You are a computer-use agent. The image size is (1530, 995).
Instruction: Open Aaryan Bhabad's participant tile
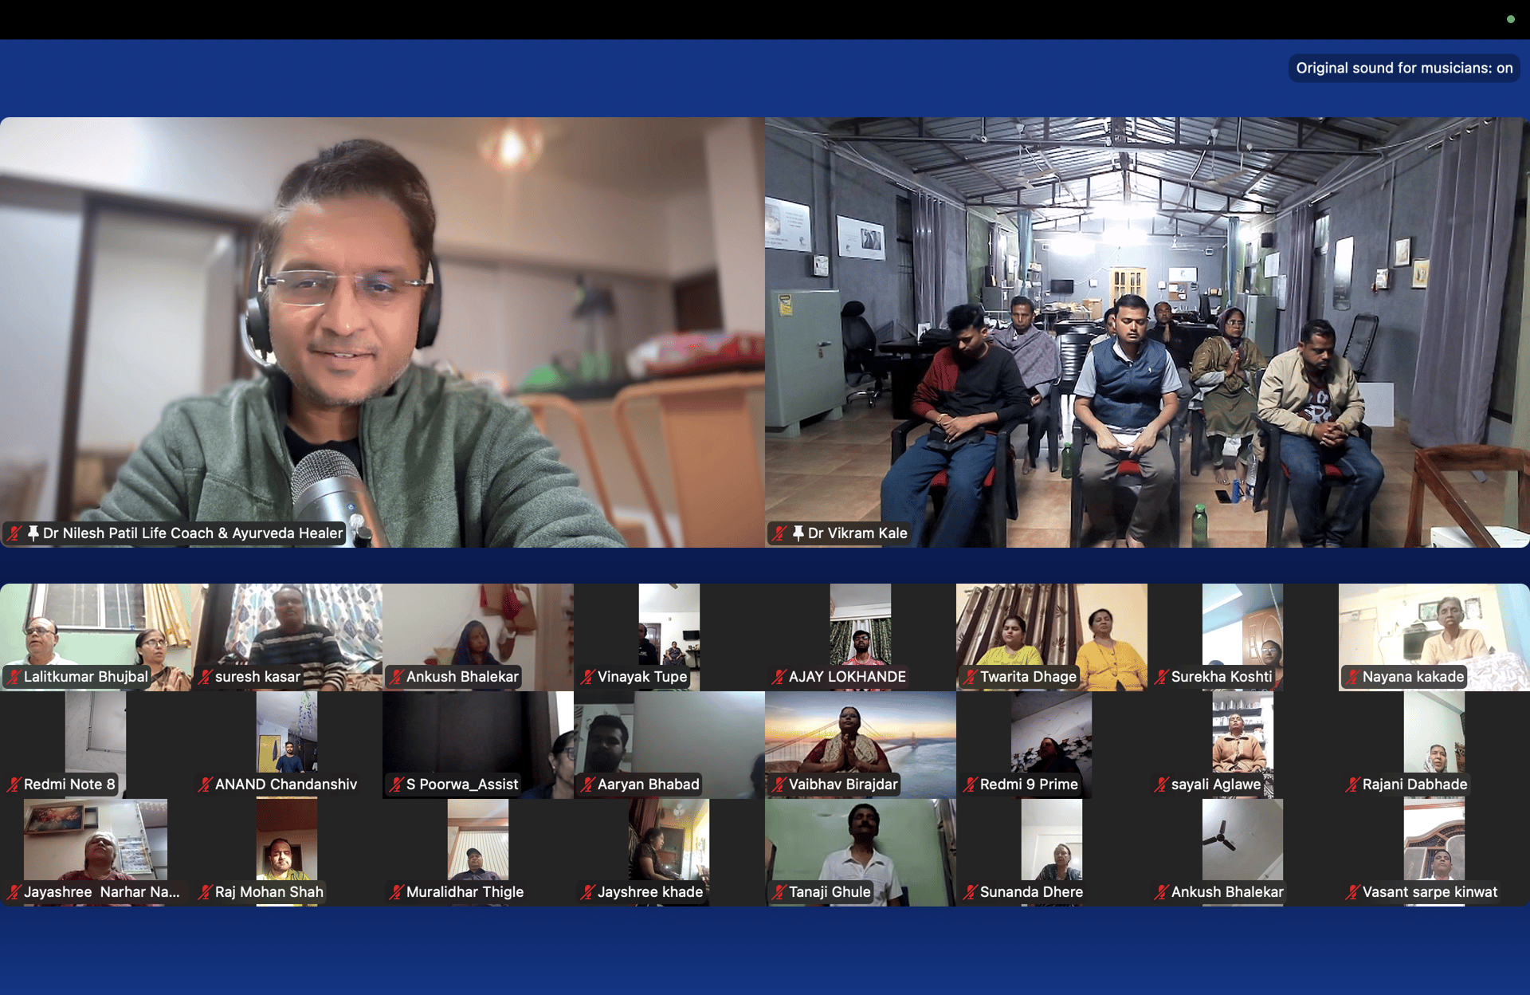coord(669,737)
